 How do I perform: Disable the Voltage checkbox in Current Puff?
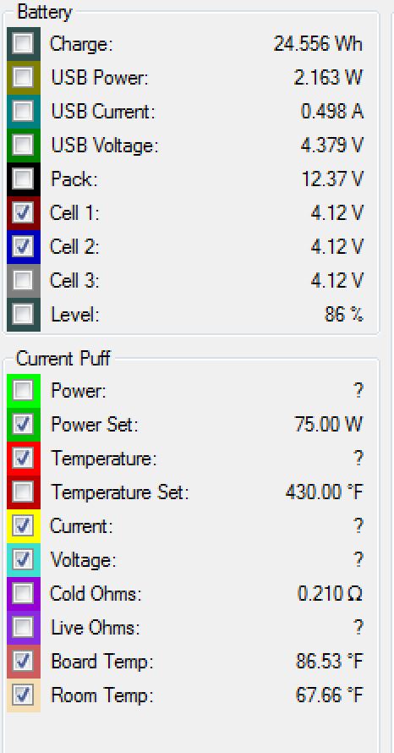[24, 560]
